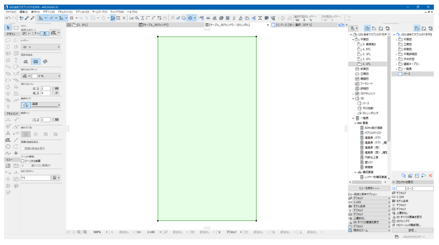Image resolution: width=439 pixels, height=245 pixels.
Task: Click the outline pen number field
Action: (45, 120)
